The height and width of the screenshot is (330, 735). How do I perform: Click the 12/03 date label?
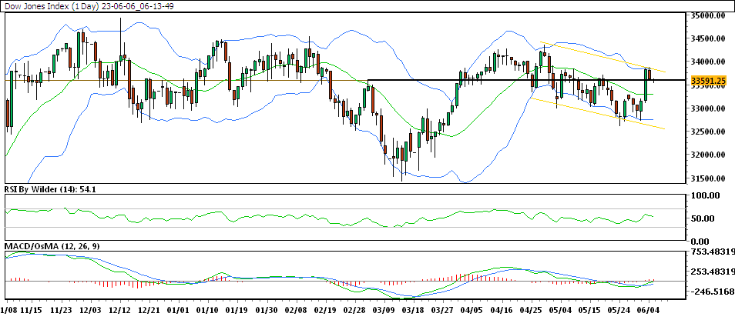(90, 310)
